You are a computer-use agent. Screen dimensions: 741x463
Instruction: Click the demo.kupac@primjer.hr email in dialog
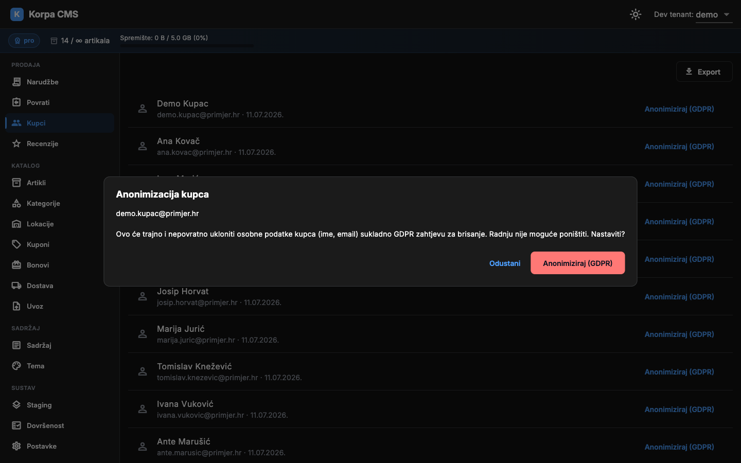click(157, 213)
